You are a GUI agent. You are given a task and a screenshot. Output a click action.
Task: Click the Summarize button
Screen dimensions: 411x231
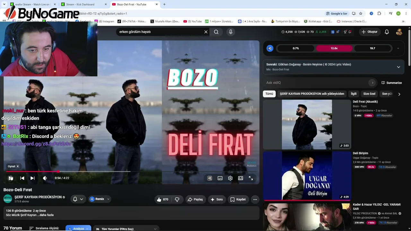point(391,83)
